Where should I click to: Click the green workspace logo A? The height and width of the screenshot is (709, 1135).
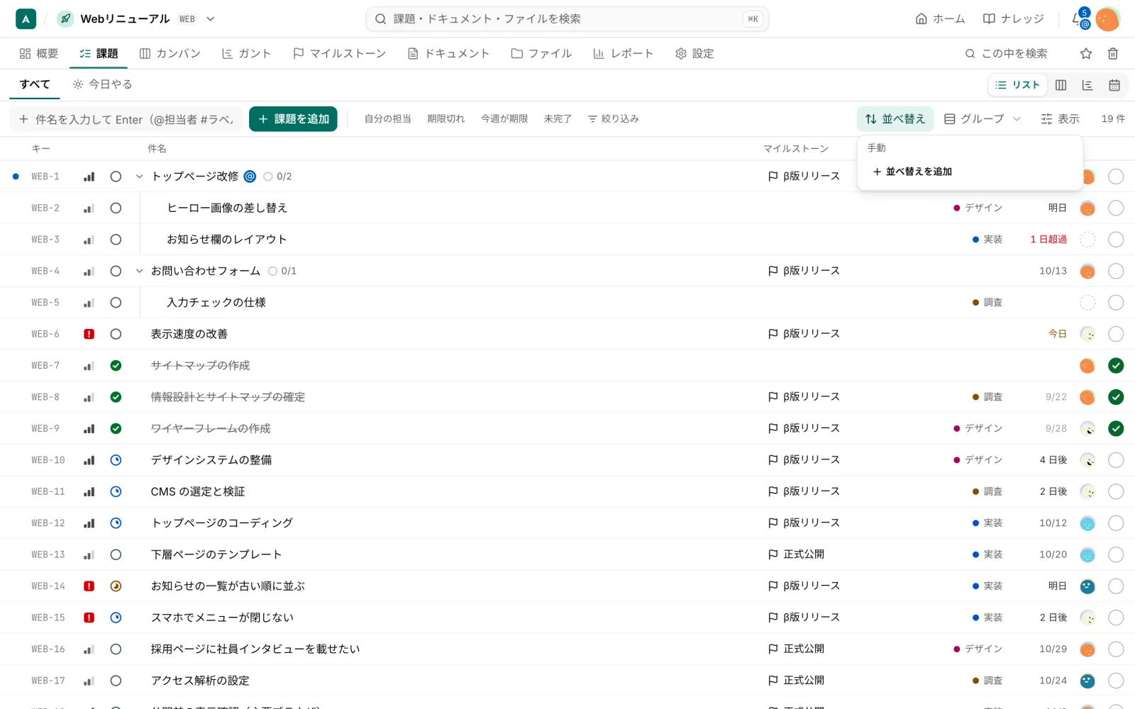tap(26, 19)
